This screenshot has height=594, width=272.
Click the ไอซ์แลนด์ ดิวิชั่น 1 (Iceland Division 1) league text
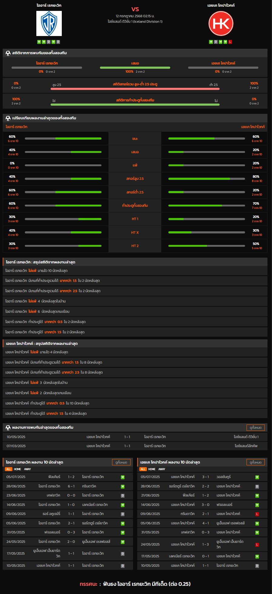135,21
